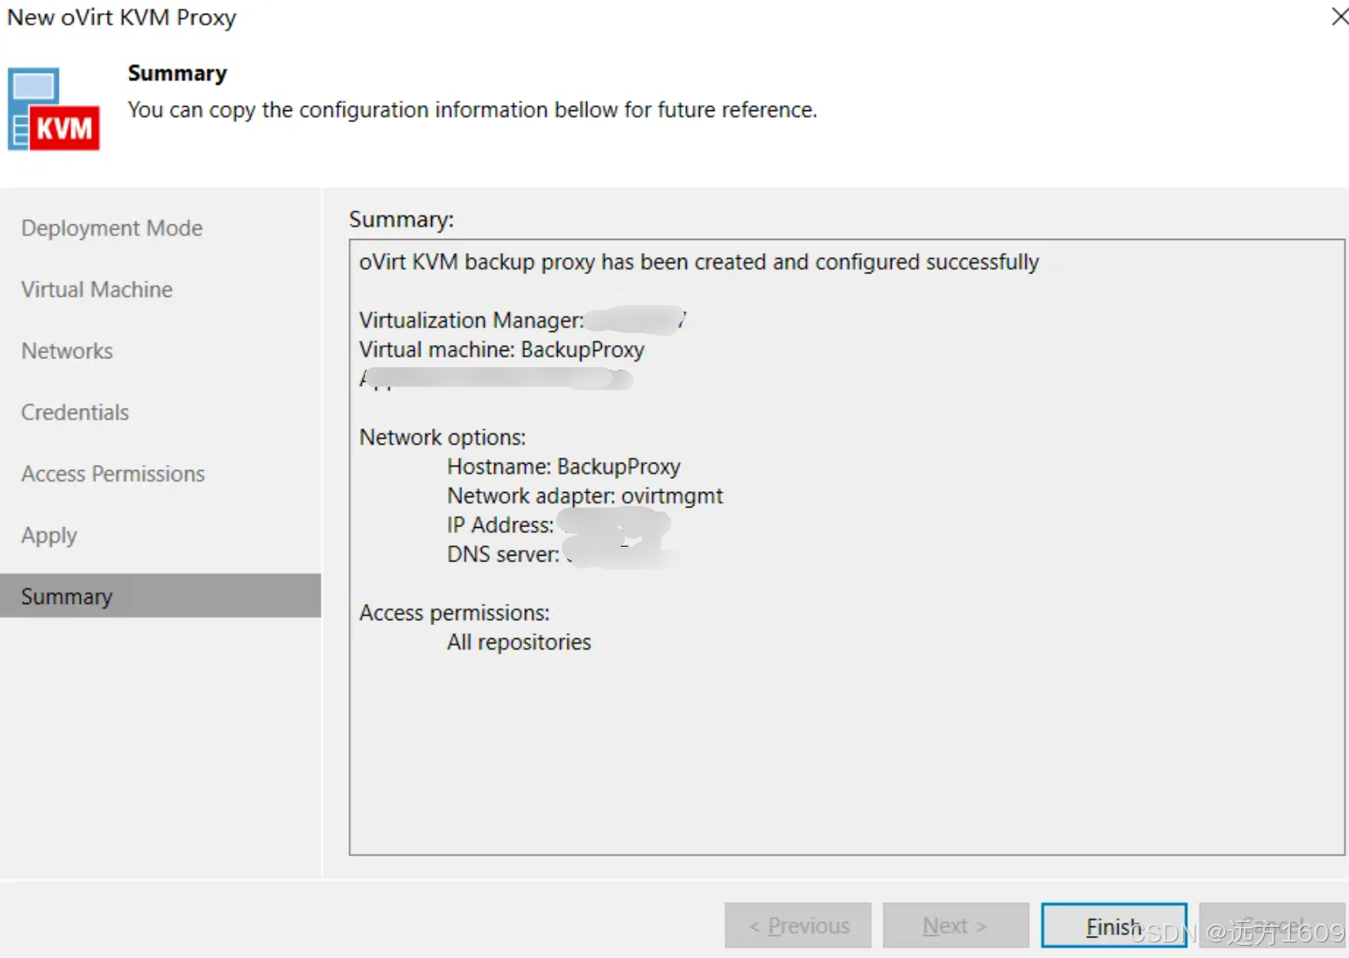The height and width of the screenshot is (958, 1349).
Task: Click 'Hostname: BackupProxy' entry
Action: [x=563, y=467]
